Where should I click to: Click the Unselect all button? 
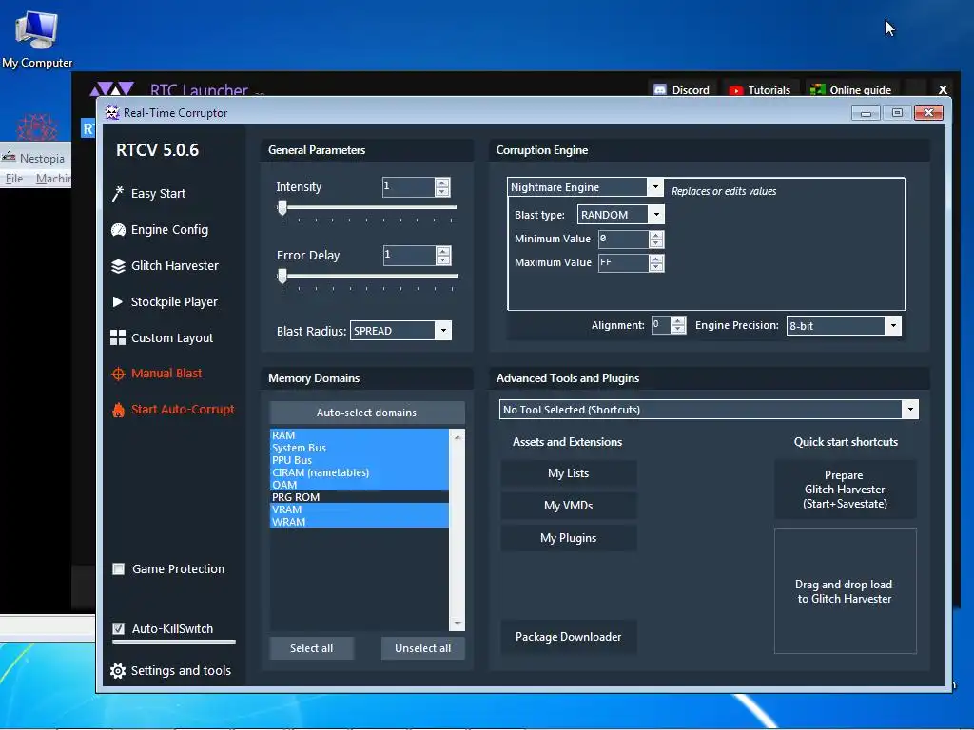[x=423, y=648]
